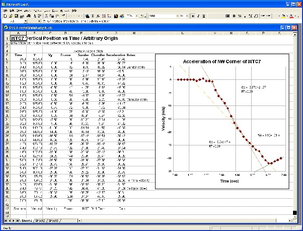This screenshot has height=231, width=303.
Task: Click the 'Chandler starts' note cell
Action: pyautogui.click(x=137, y=99)
